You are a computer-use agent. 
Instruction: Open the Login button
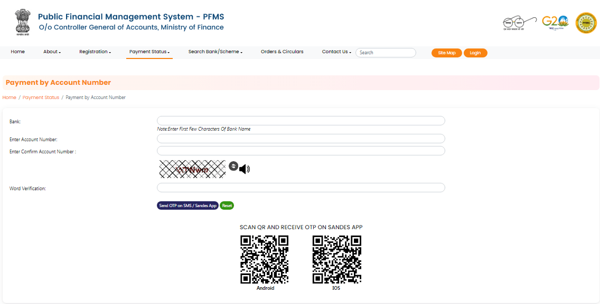(475, 53)
